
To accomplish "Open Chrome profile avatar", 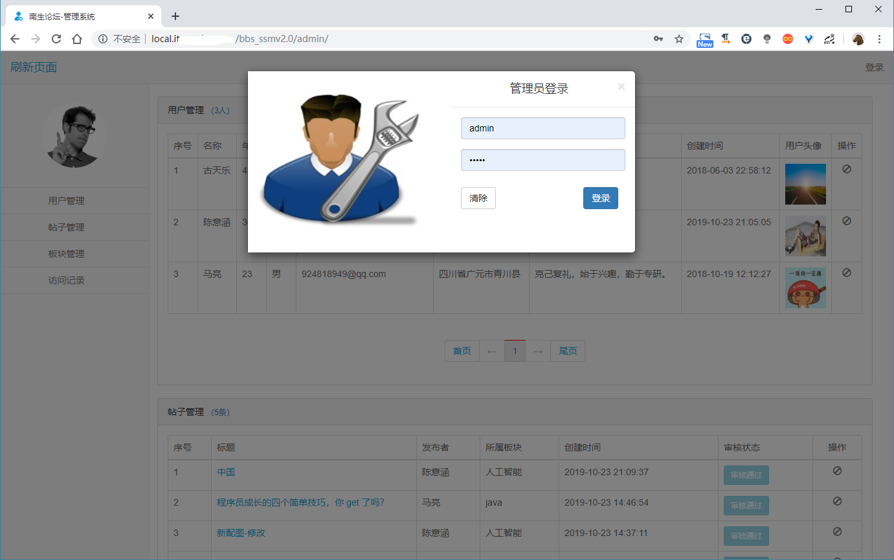I will pyautogui.click(x=858, y=39).
